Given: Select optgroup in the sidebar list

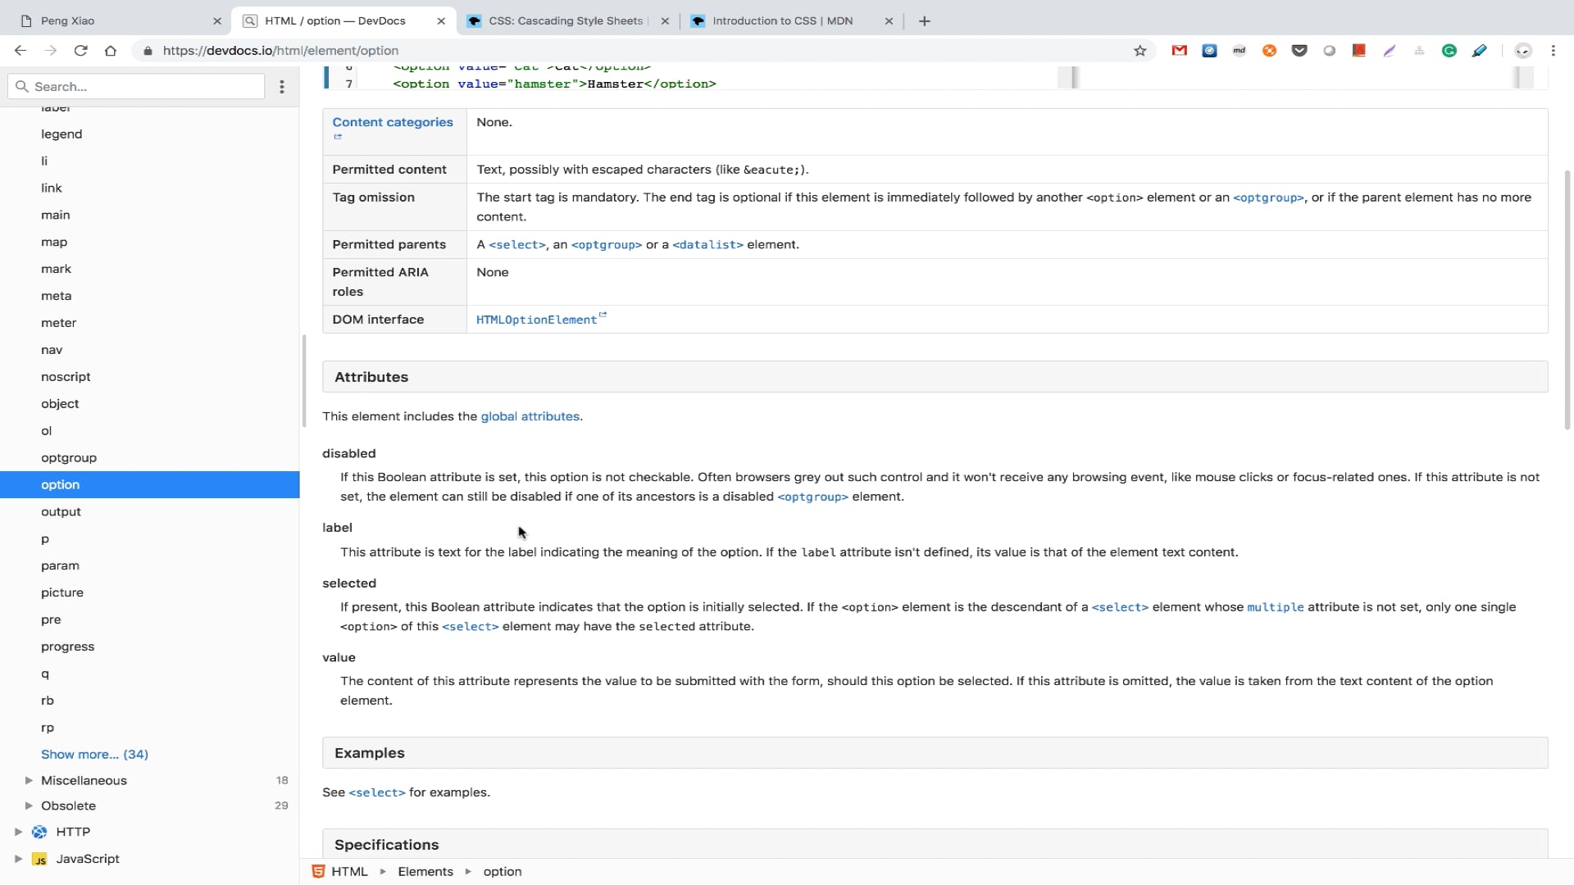Looking at the screenshot, I should [x=69, y=458].
